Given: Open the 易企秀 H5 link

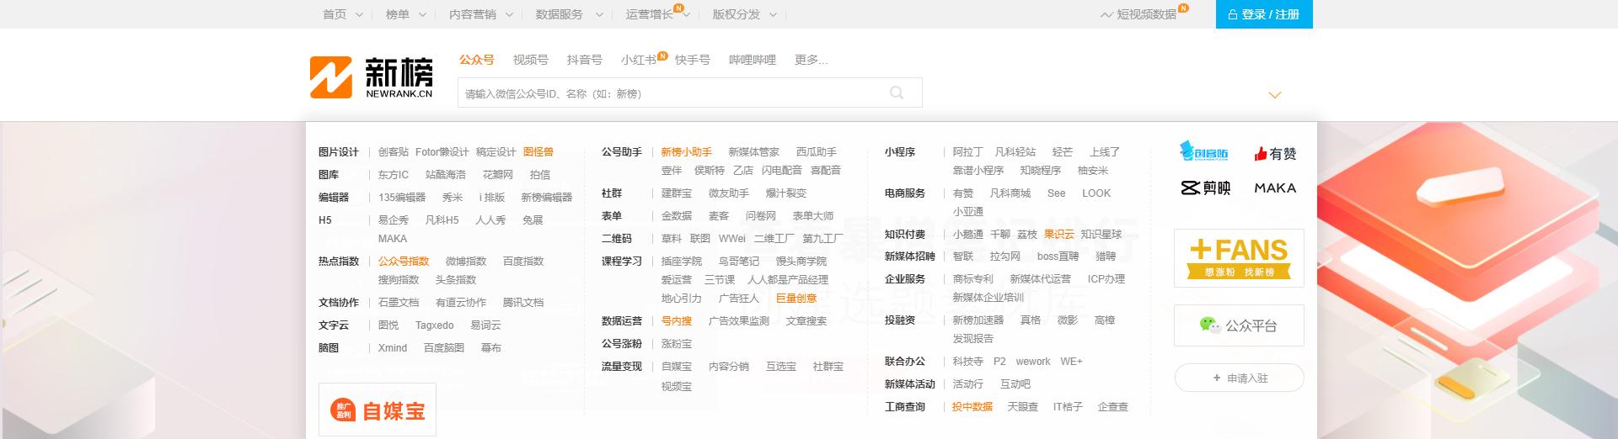Looking at the screenshot, I should [x=394, y=220].
